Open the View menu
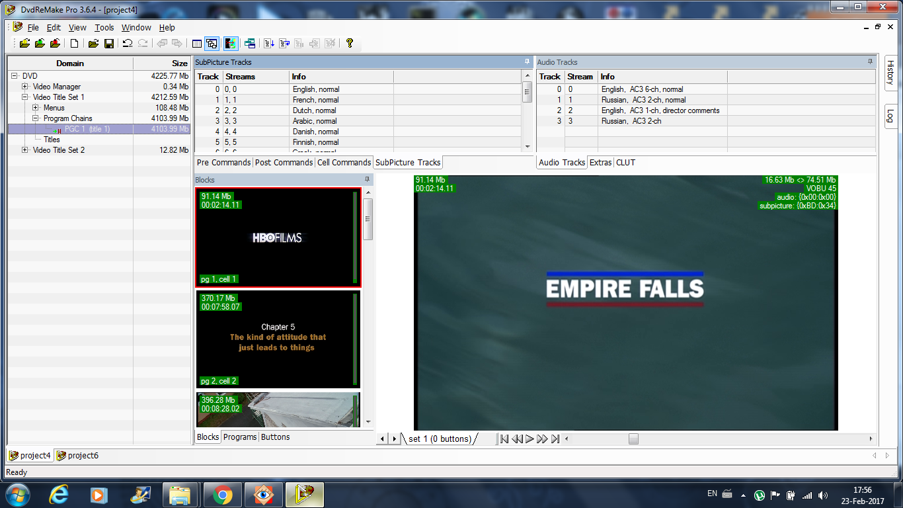Screen dimensions: 903x508 click(x=77, y=28)
